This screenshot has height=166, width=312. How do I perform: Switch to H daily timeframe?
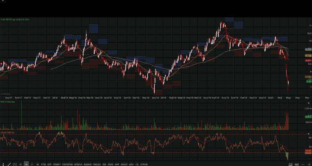26,164
